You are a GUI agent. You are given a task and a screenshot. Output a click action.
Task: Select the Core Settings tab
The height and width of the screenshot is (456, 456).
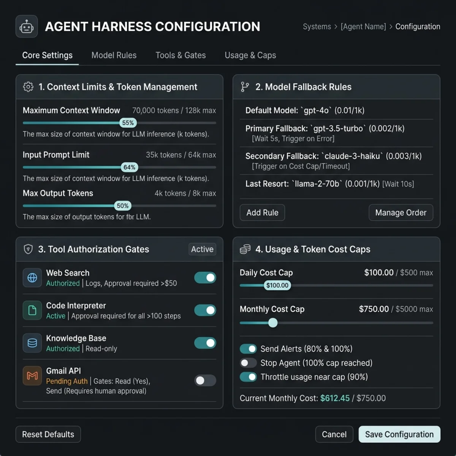pos(47,55)
